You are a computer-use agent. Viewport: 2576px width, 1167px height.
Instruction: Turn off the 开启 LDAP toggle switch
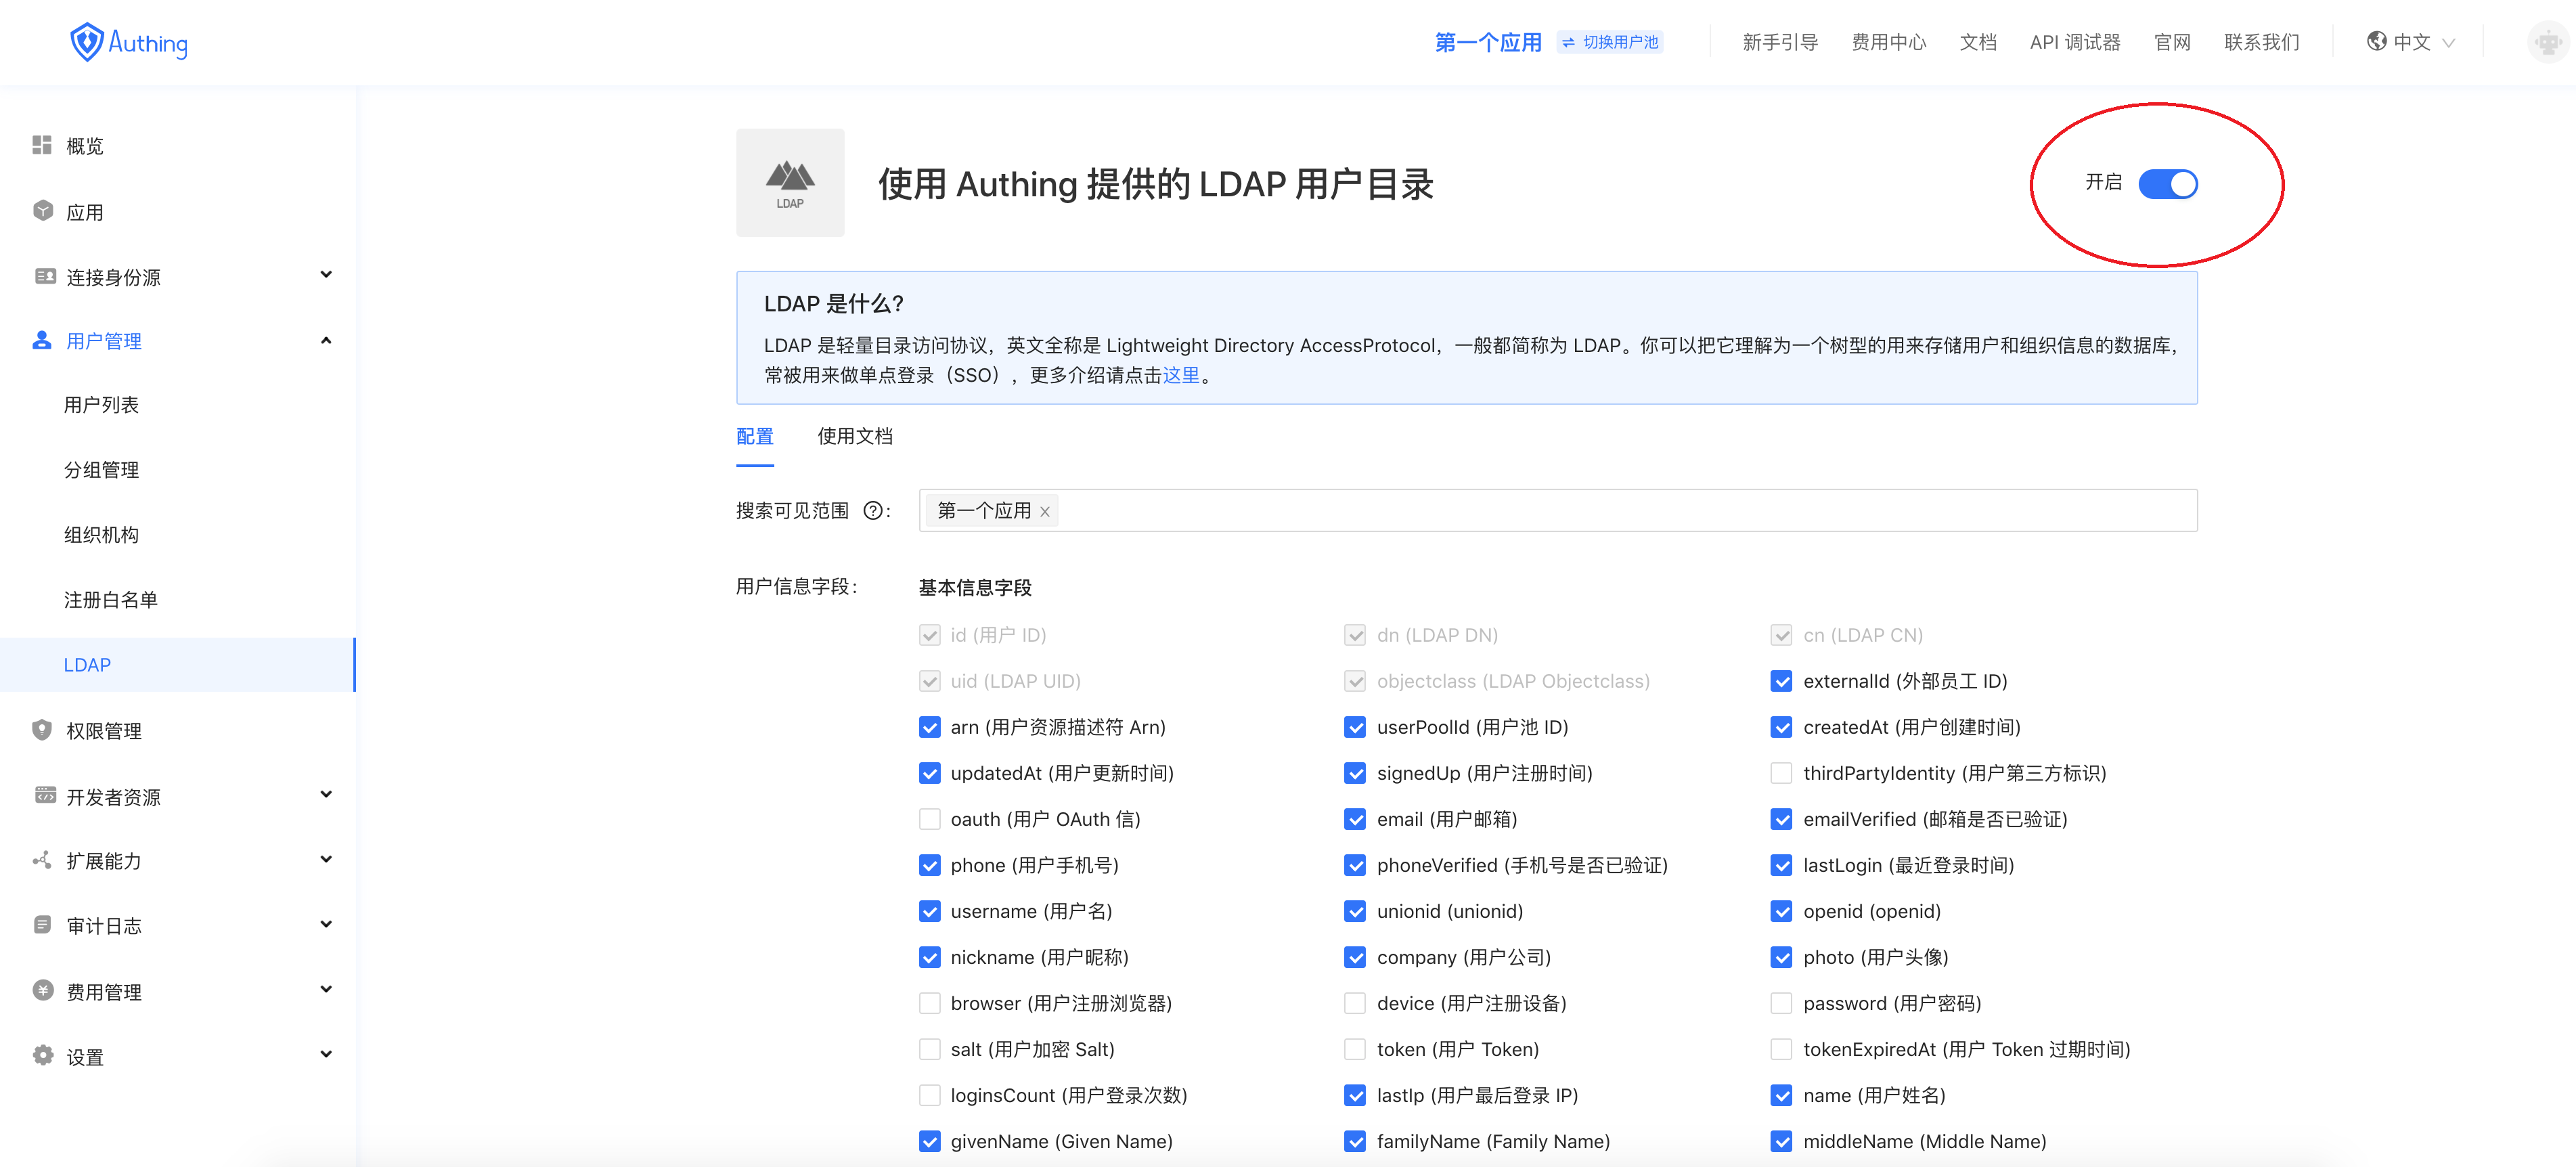pyautogui.click(x=2167, y=184)
